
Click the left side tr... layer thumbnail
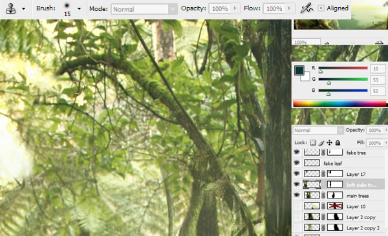pyautogui.click(x=312, y=184)
